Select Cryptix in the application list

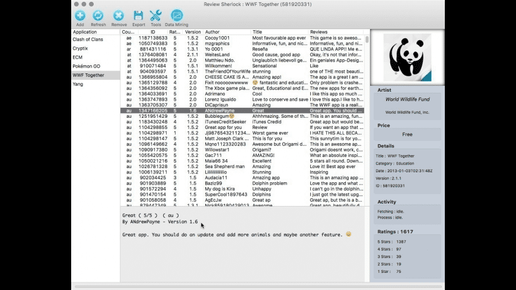(80, 49)
